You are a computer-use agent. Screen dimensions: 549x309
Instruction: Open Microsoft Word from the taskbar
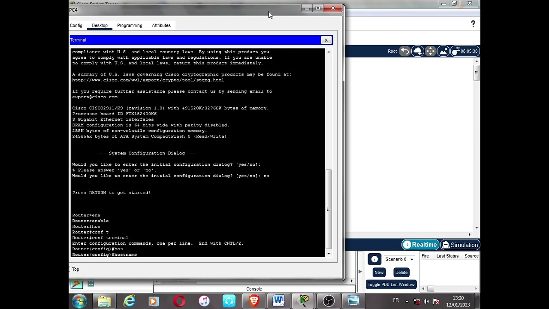(x=279, y=301)
